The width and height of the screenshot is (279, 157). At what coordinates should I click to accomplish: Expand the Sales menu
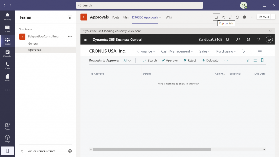coord(205,51)
